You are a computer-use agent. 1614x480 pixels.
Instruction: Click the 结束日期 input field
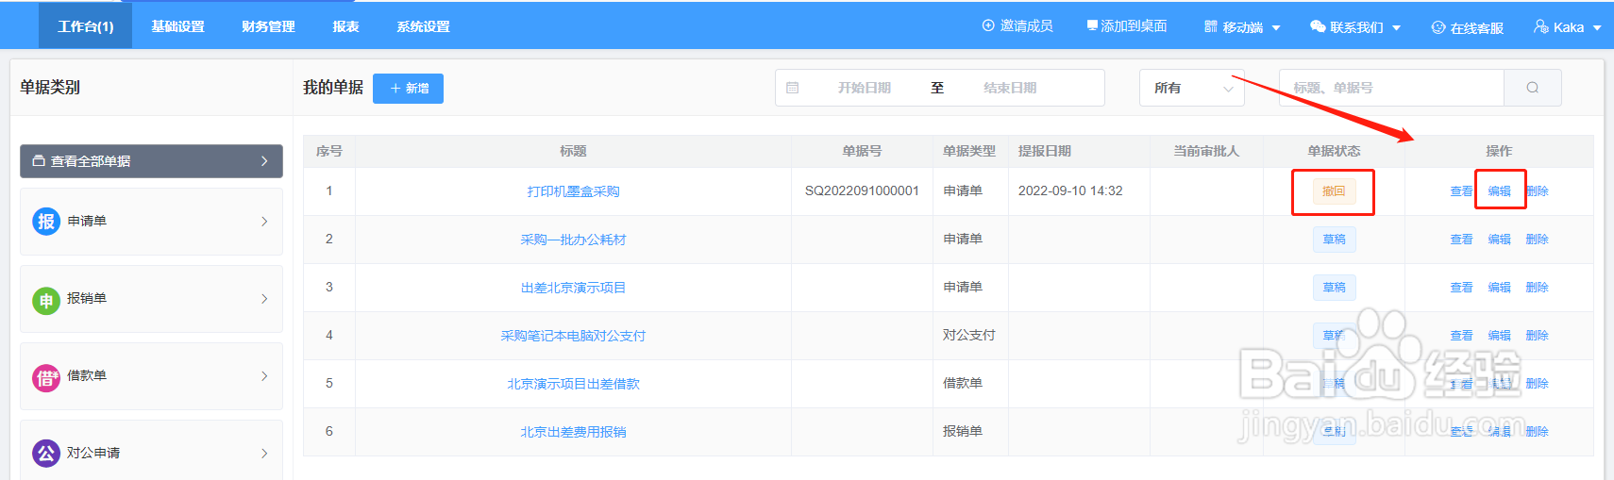tap(1010, 88)
